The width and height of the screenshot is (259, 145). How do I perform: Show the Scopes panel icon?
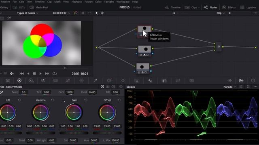click(241, 81)
